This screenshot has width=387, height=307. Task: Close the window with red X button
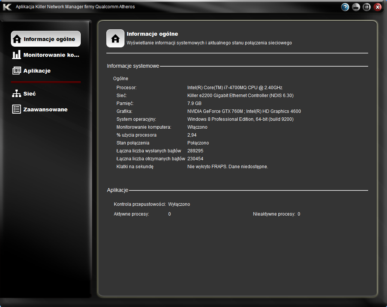coord(378,7)
